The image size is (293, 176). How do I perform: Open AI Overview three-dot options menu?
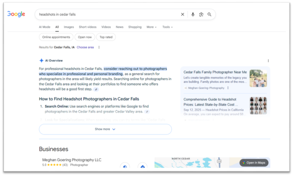[268, 61]
